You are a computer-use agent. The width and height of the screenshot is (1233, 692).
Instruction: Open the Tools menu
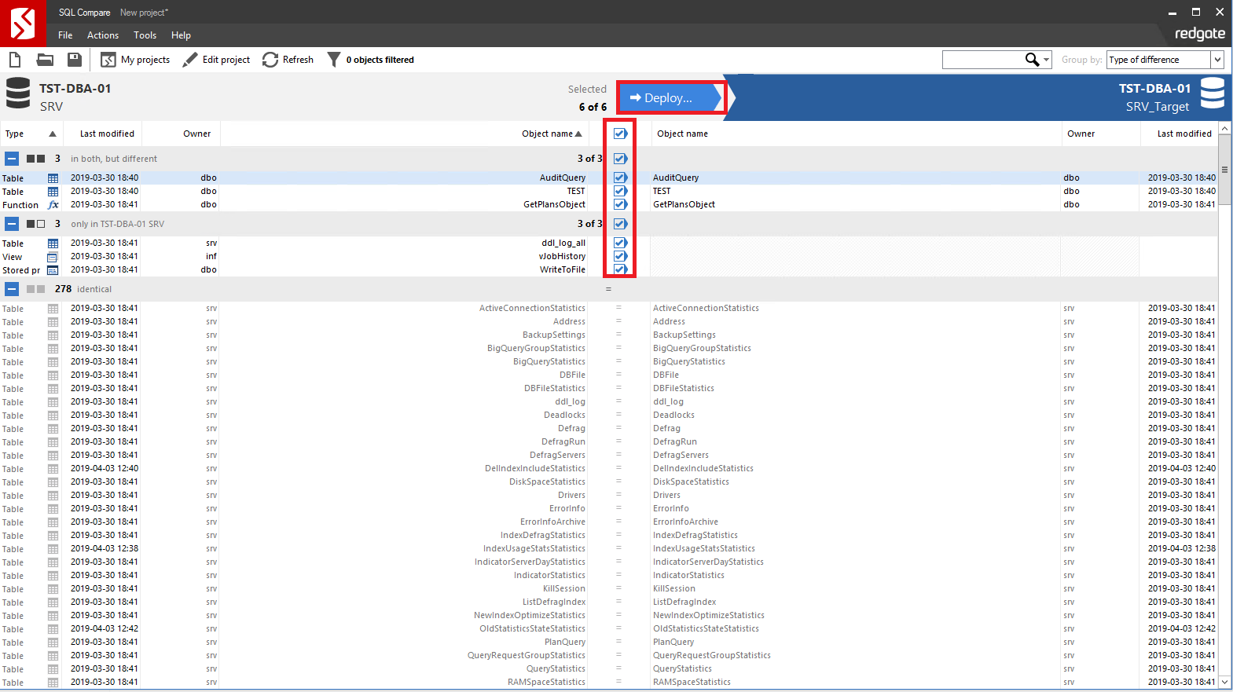tap(145, 35)
